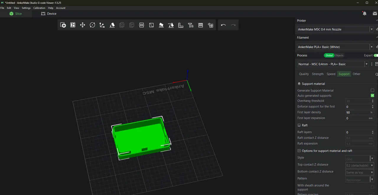Screen dimensions: 378x195
Task: Click the Add Model icon in the toolbar
Action: click(63, 25)
